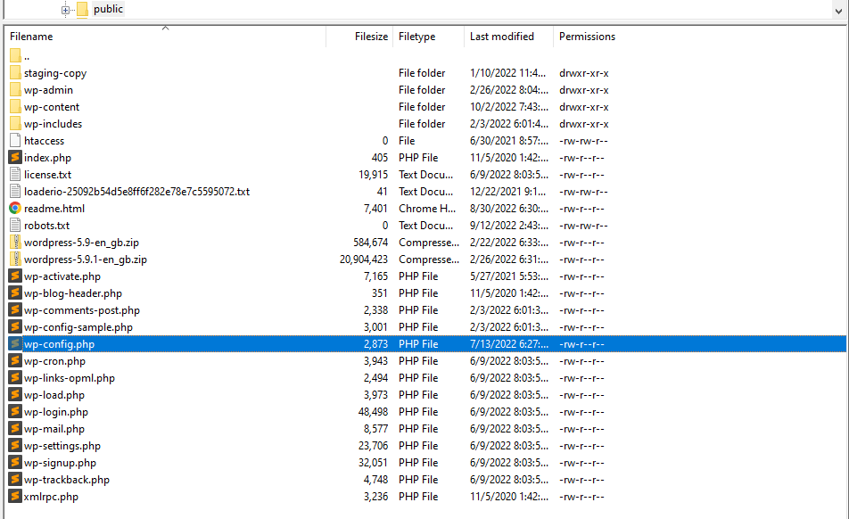
Task: Sort by the Last modified column
Action: [x=501, y=37]
